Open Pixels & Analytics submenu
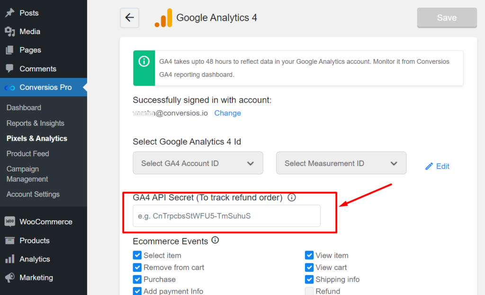The image size is (485, 295). coord(37,139)
